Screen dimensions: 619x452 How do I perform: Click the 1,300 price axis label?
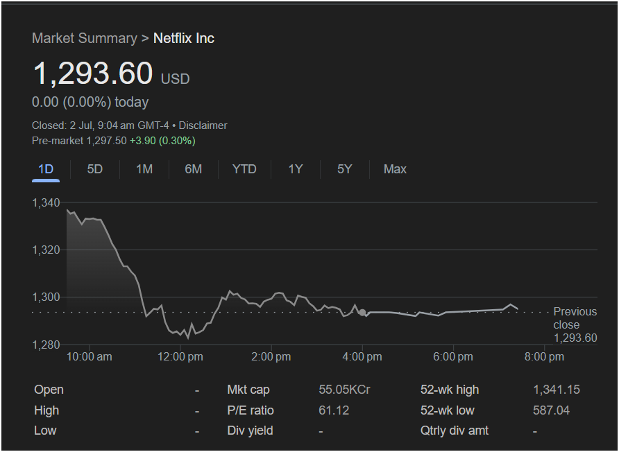pos(46,297)
